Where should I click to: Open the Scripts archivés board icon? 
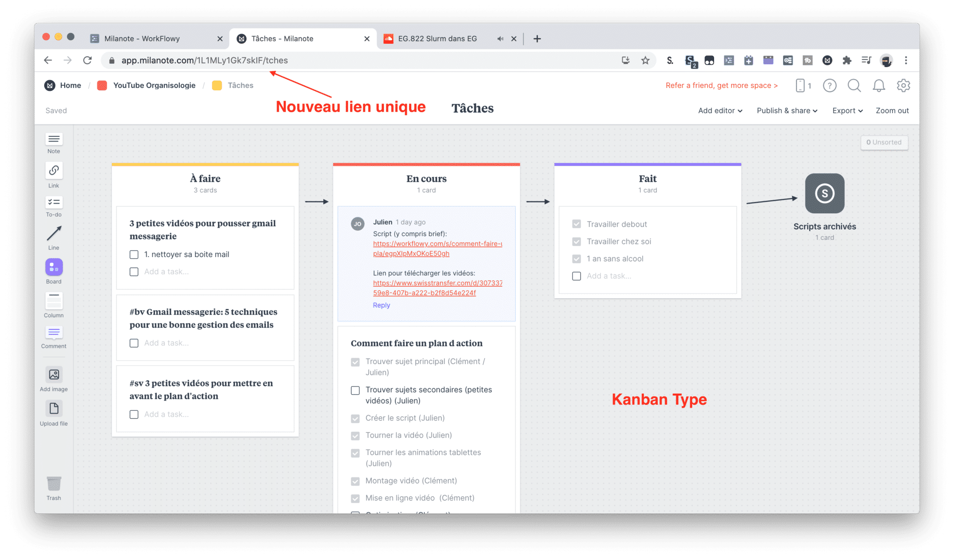[825, 193]
